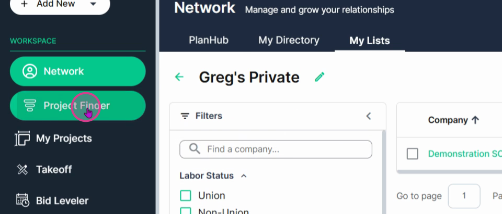Open My Projects via its sidebar icon

(x=22, y=139)
